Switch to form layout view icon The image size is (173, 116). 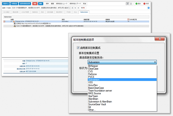point(128,4)
